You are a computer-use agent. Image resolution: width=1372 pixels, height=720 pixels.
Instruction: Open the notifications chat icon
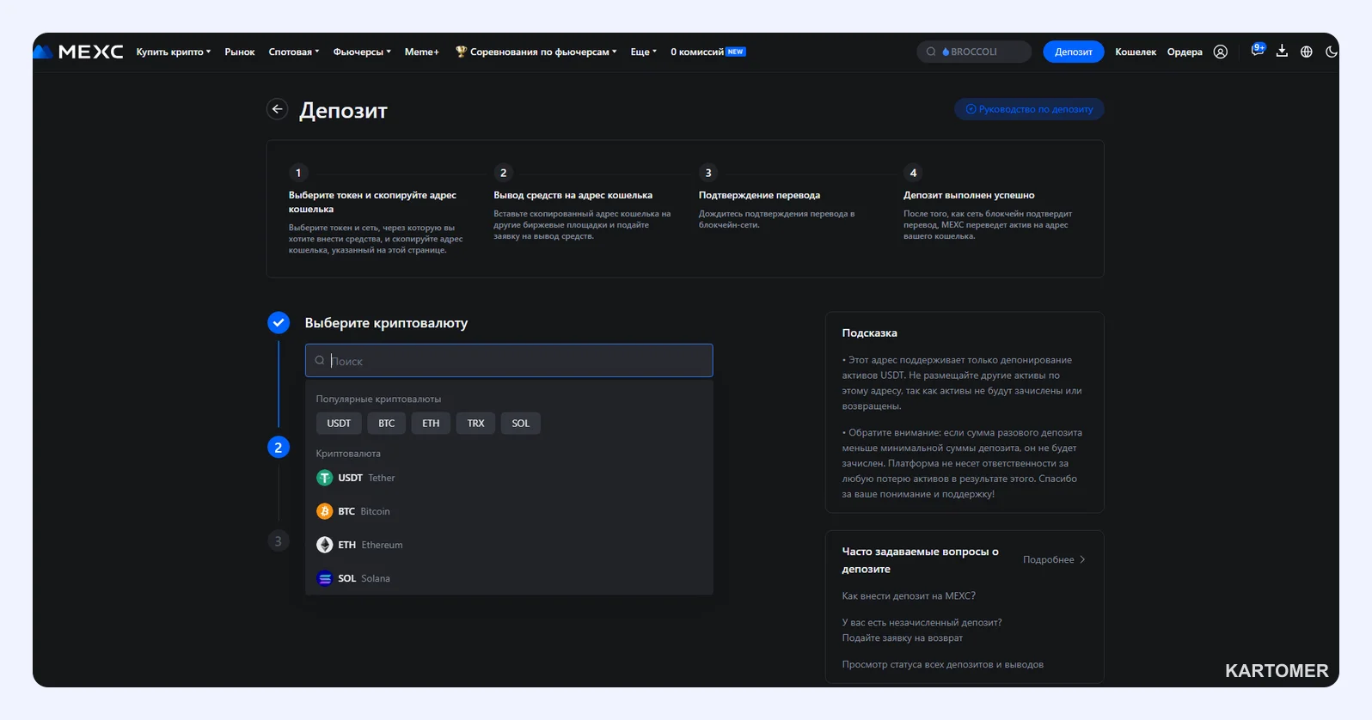coord(1258,50)
